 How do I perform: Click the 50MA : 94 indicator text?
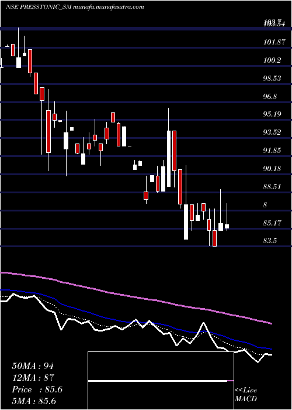[33, 366]
